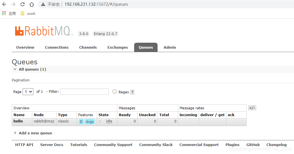This screenshot has width=294, height=154.
Task: Open the Regex help question mark
Action: 132,92
